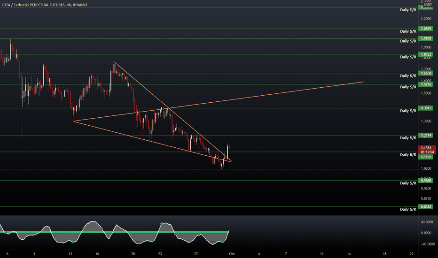The height and width of the screenshot is (258, 438).
Task: Select the Daily S/R label beside 1.2114
Action: point(408,138)
